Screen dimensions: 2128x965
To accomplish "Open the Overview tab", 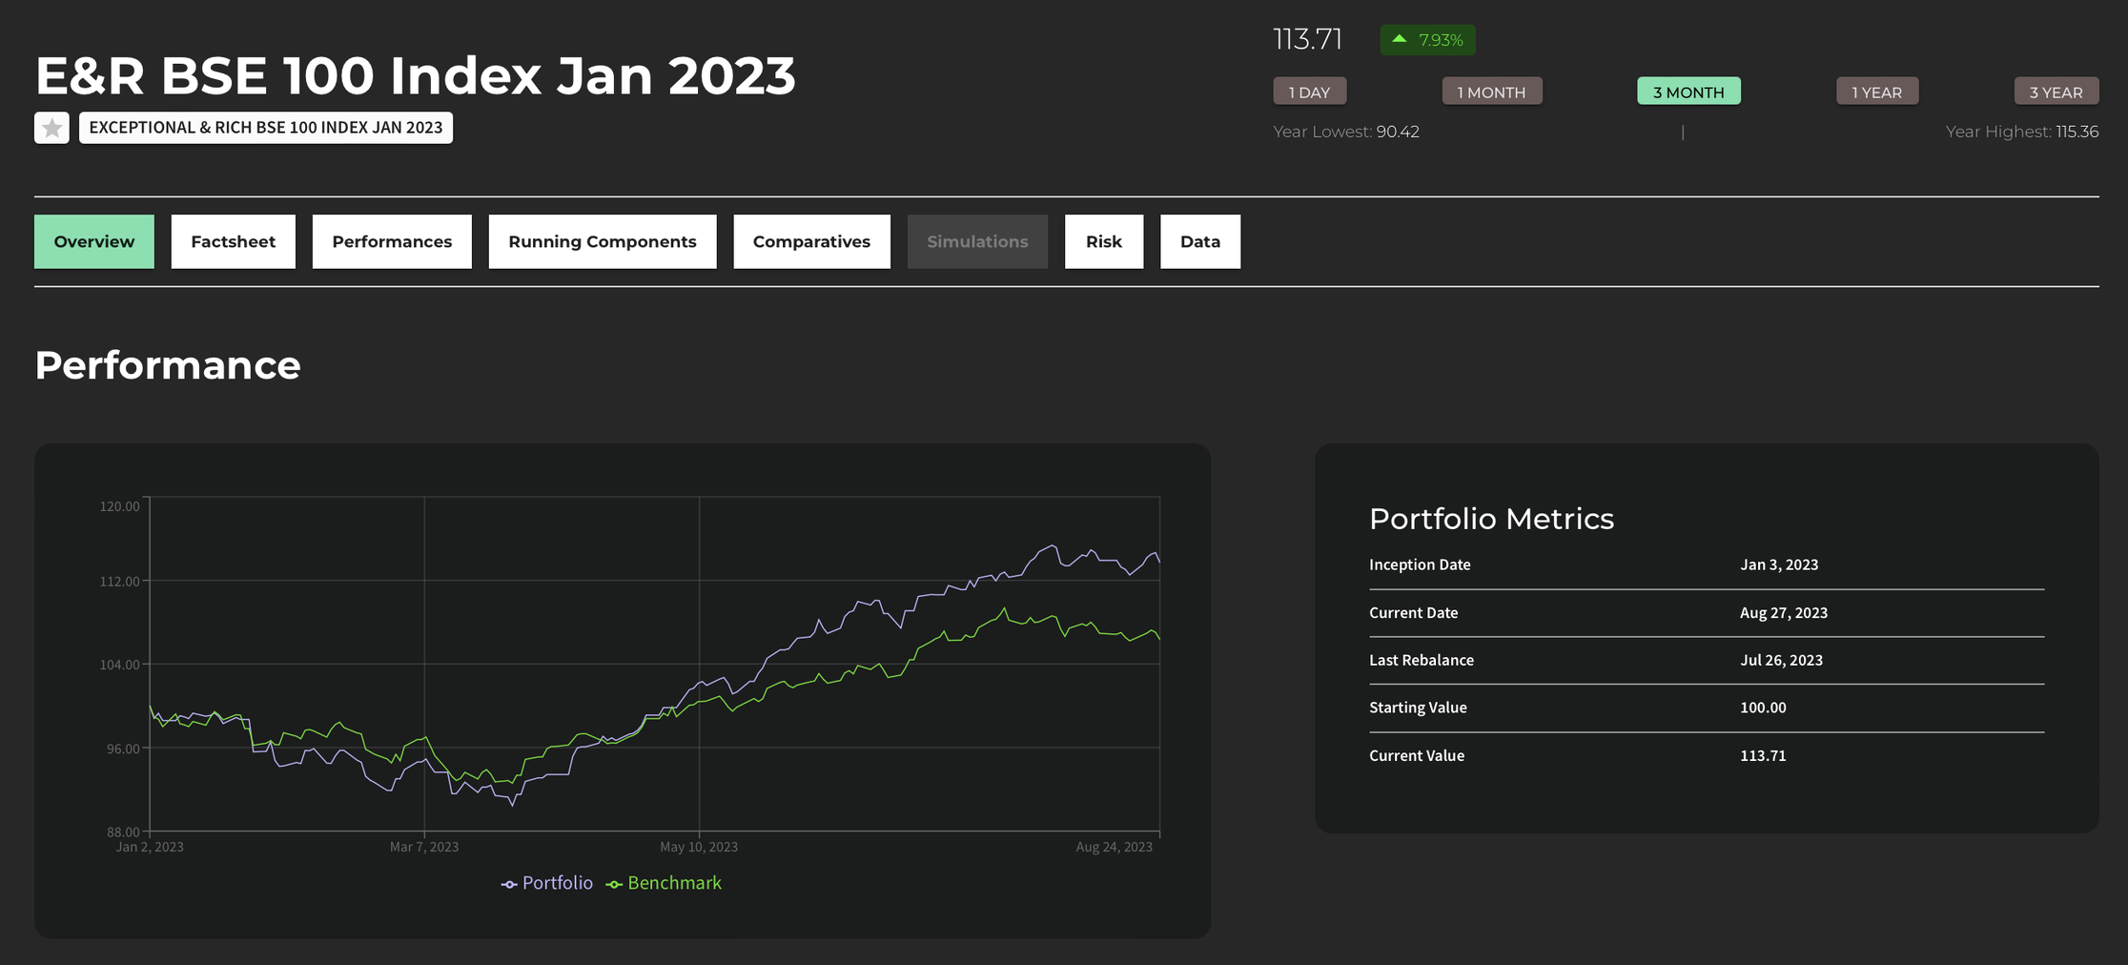I will click(x=94, y=241).
